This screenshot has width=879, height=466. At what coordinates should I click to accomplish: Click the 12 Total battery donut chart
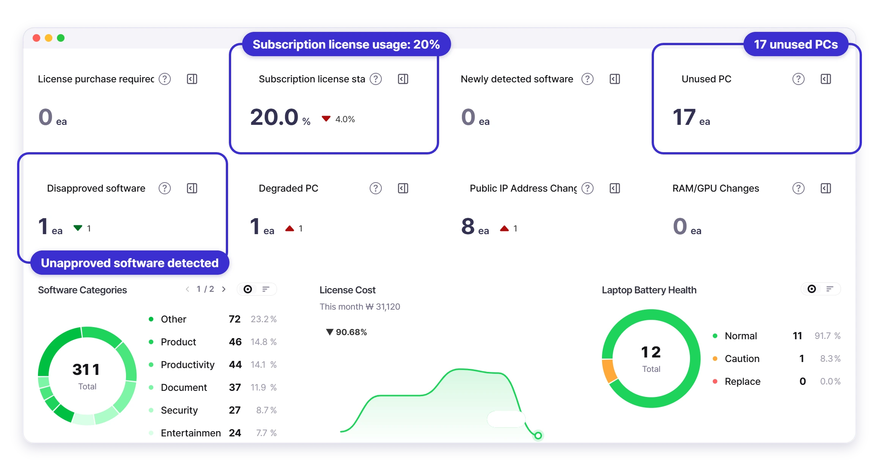click(651, 359)
